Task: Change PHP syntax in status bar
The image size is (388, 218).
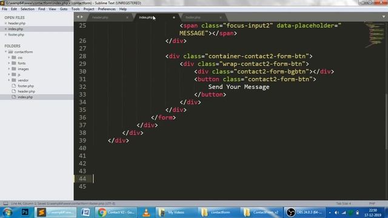Action: click(372, 203)
